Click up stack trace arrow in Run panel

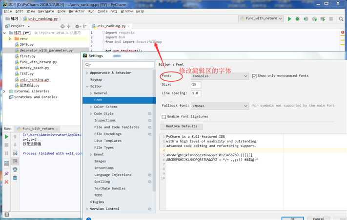pos(15,137)
